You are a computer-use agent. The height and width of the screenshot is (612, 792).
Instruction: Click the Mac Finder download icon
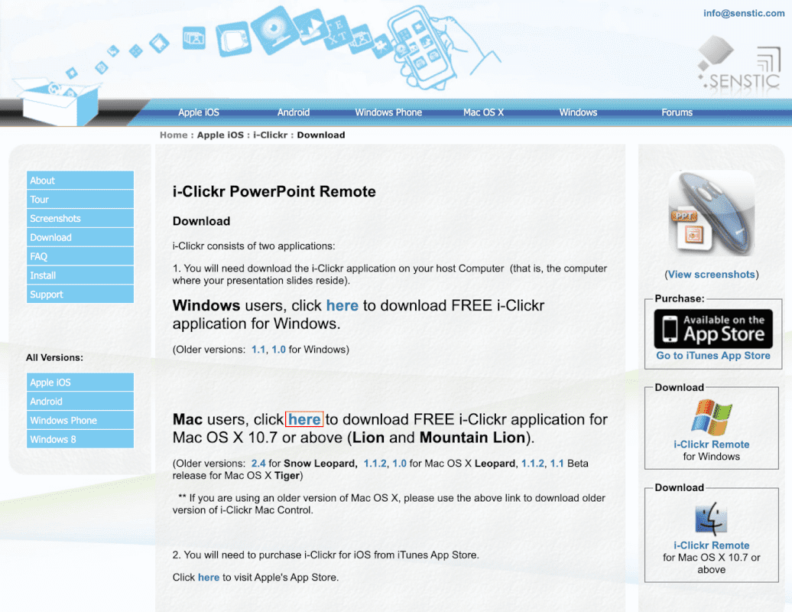(x=711, y=519)
